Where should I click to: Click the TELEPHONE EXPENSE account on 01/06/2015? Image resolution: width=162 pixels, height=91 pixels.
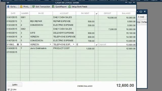click(64, 37)
